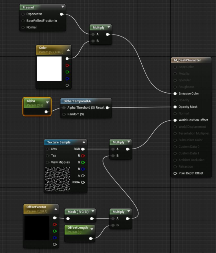Viewport: 216px width, 253px height.
Task: Collapse the OffsetLength node with its arrow
Action: click(92, 229)
